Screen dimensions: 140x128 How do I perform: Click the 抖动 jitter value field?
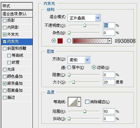pos(109,119)
